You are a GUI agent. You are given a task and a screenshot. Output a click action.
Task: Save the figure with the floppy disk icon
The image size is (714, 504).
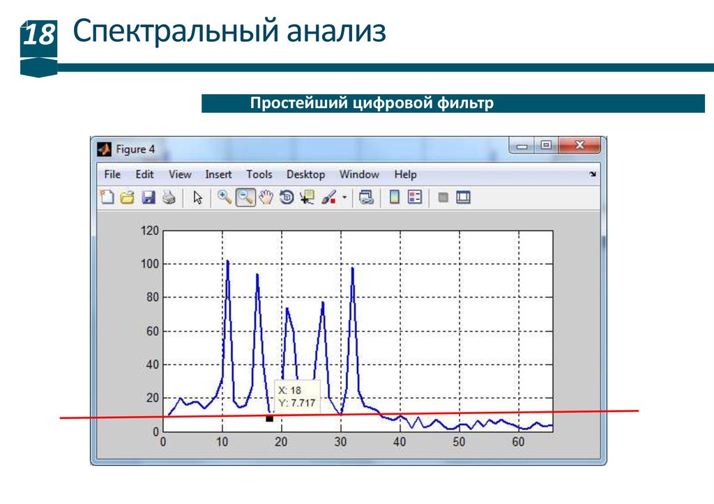[x=148, y=197]
